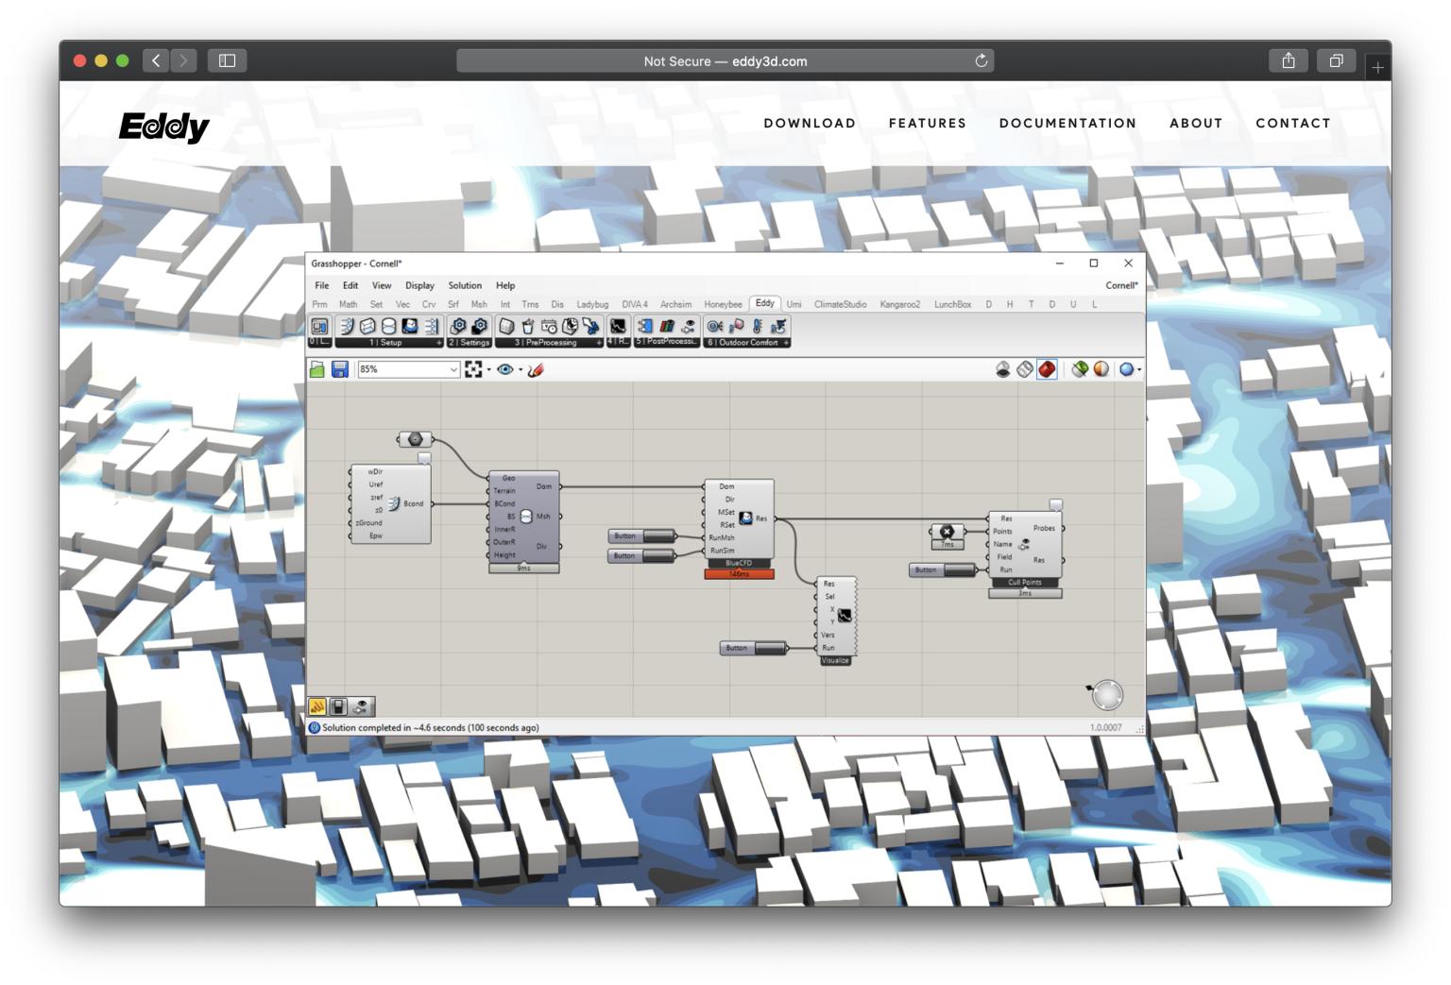The width and height of the screenshot is (1451, 985).
Task: Open the zoom extents dropdown arrow
Action: click(488, 370)
